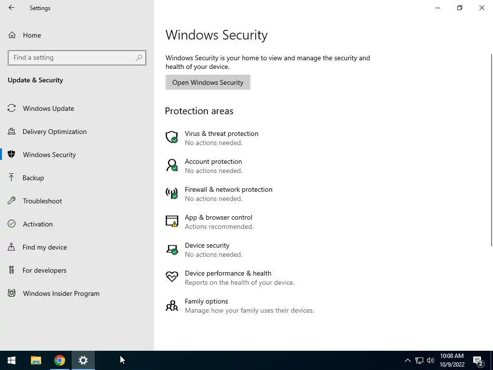Open File Explorer from the taskbar
The height and width of the screenshot is (370, 493).
pos(36,360)
